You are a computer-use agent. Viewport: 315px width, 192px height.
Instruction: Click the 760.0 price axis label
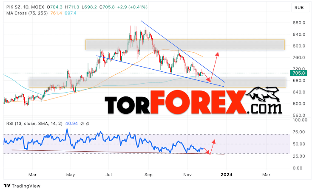(299, 58)
